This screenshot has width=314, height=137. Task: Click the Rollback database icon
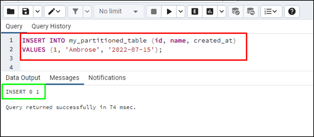tap(251, 12)
